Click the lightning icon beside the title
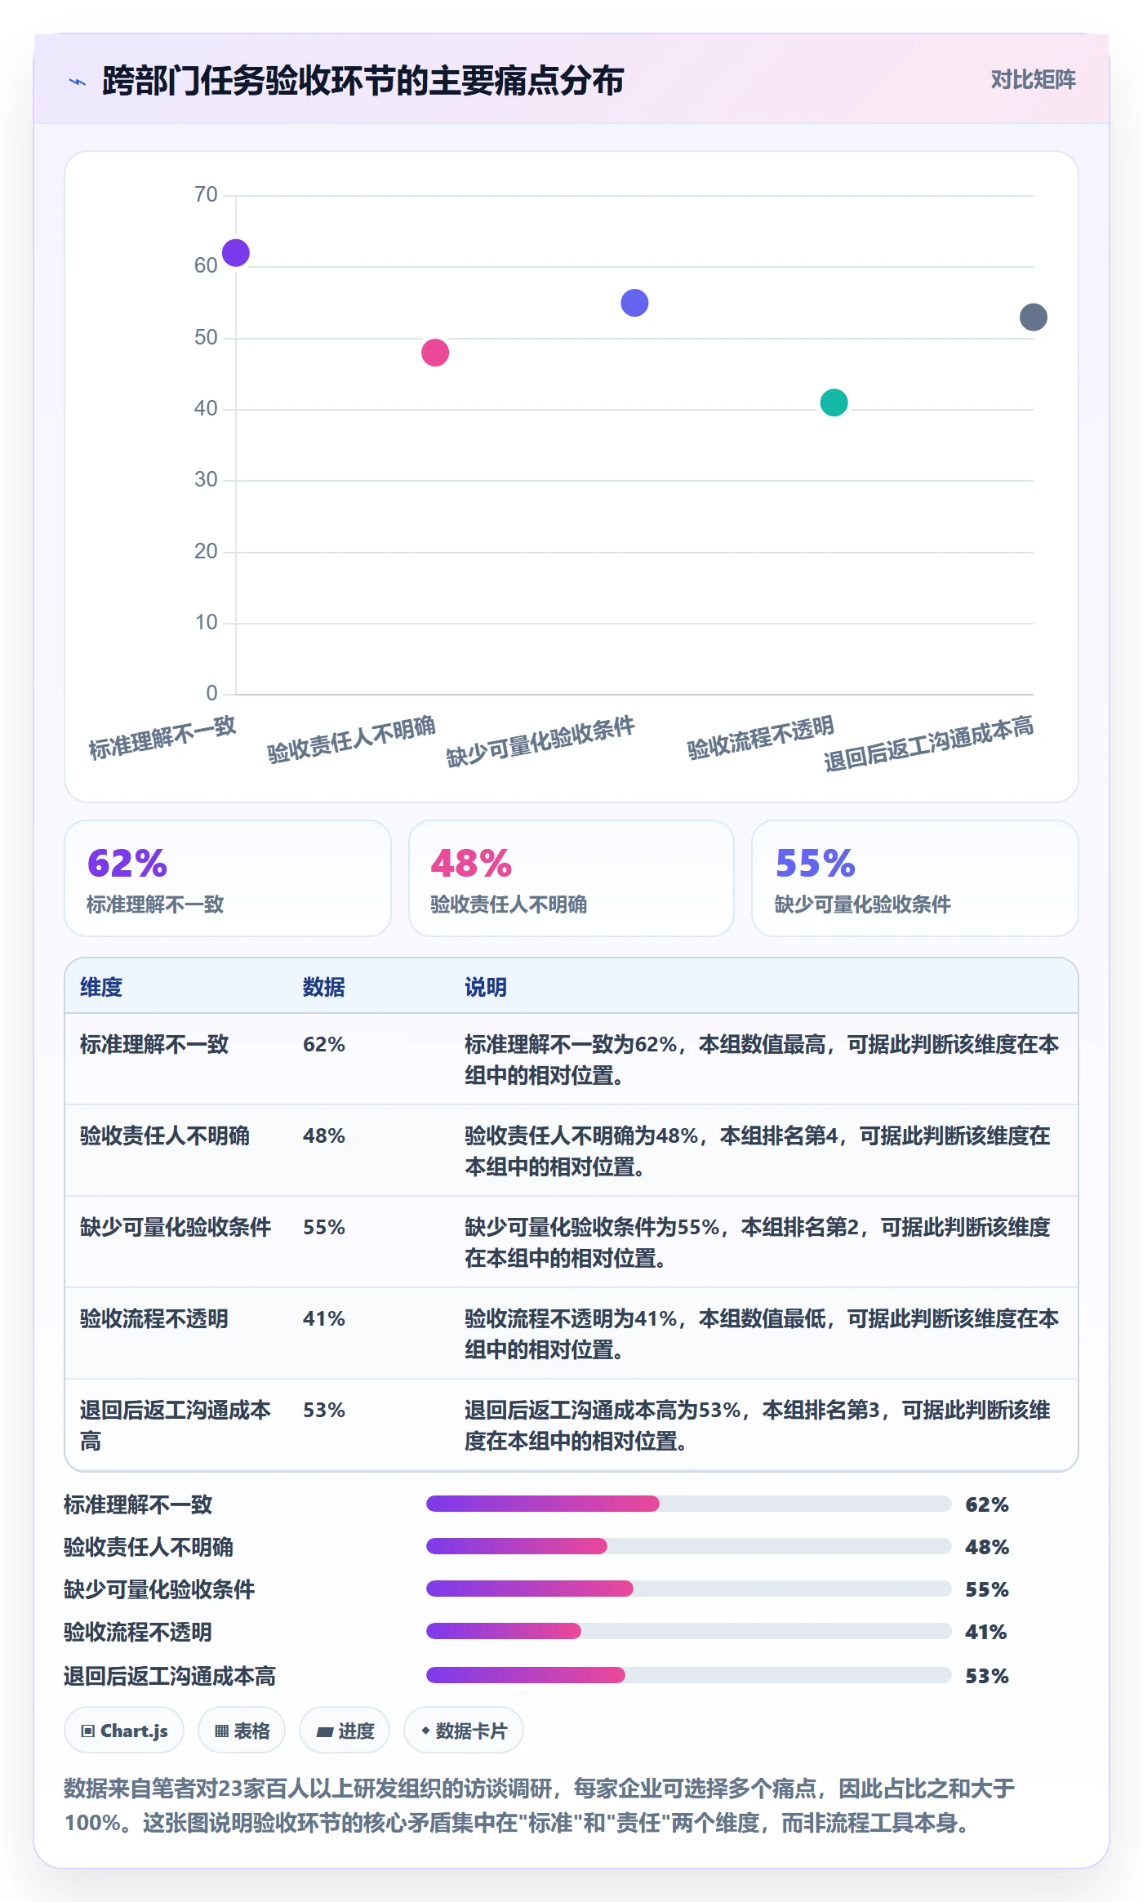The height and width of the screenshot is (1902, 1143). pos(78,81)
